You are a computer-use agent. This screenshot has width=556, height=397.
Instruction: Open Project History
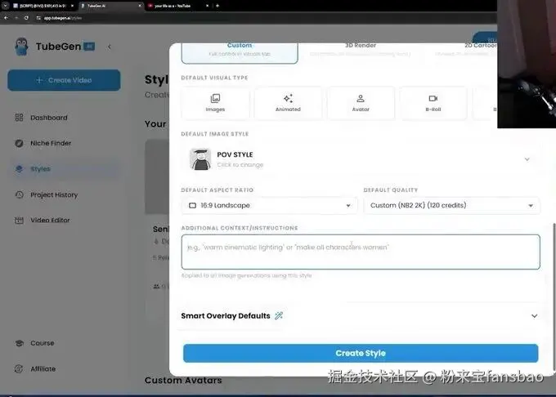coord(64,194)
